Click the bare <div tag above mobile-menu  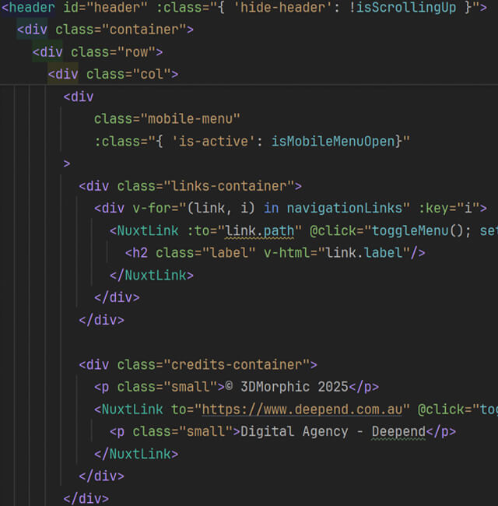[79, 97]
